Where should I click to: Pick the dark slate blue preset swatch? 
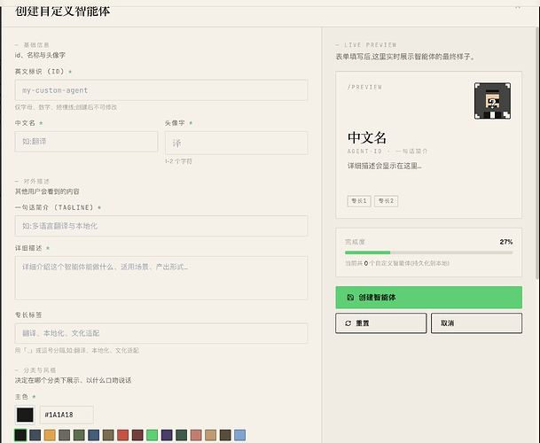click(35, 435)
